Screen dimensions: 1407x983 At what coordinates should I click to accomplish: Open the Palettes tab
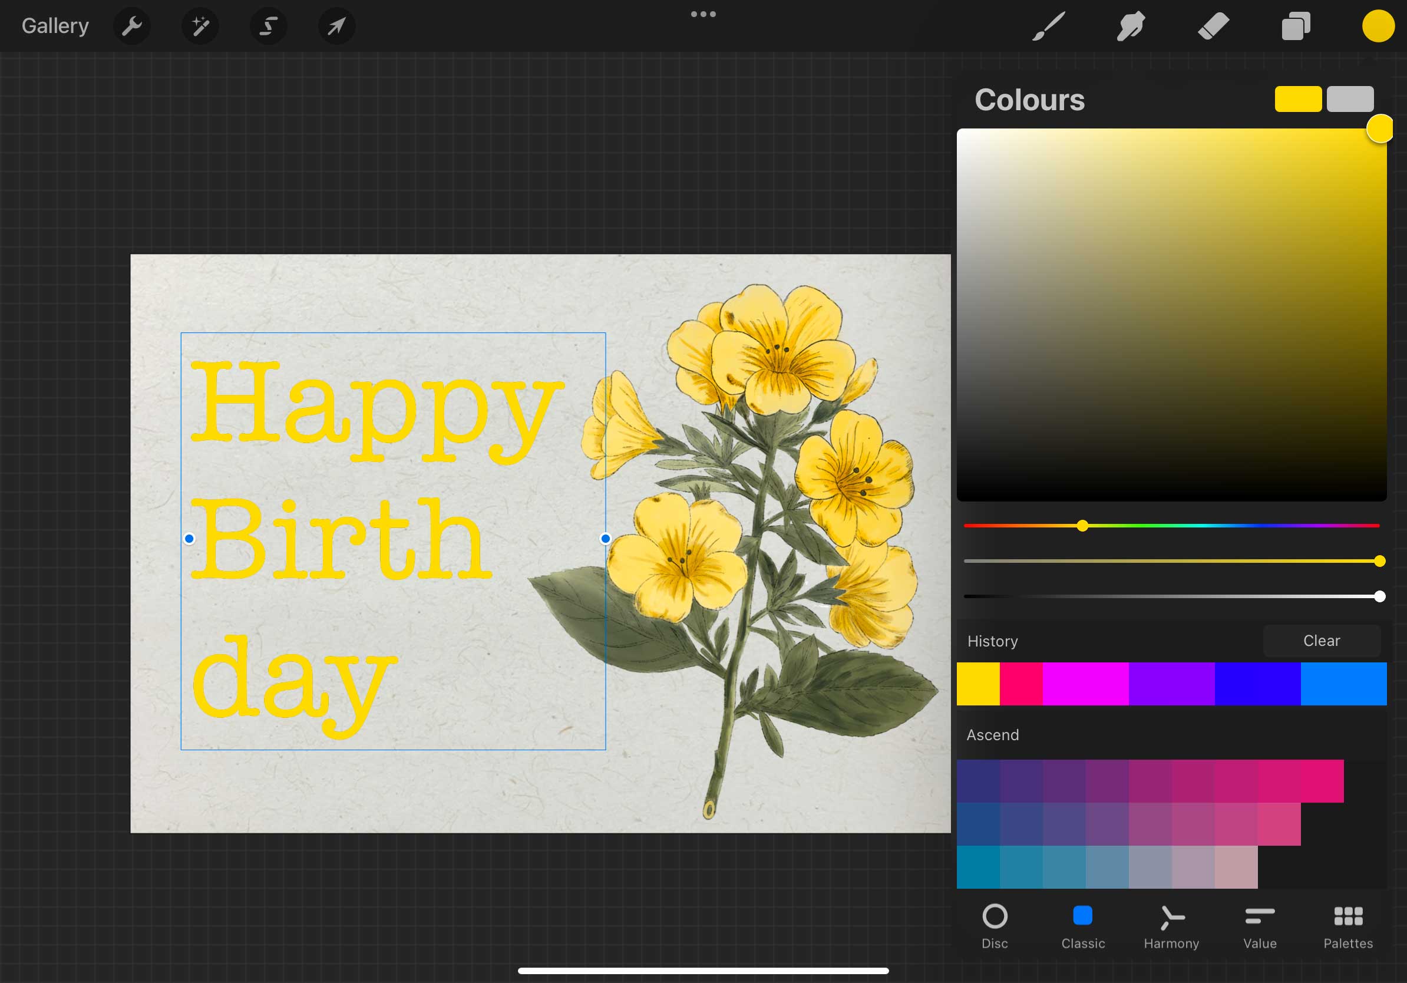click(1347, 925)
